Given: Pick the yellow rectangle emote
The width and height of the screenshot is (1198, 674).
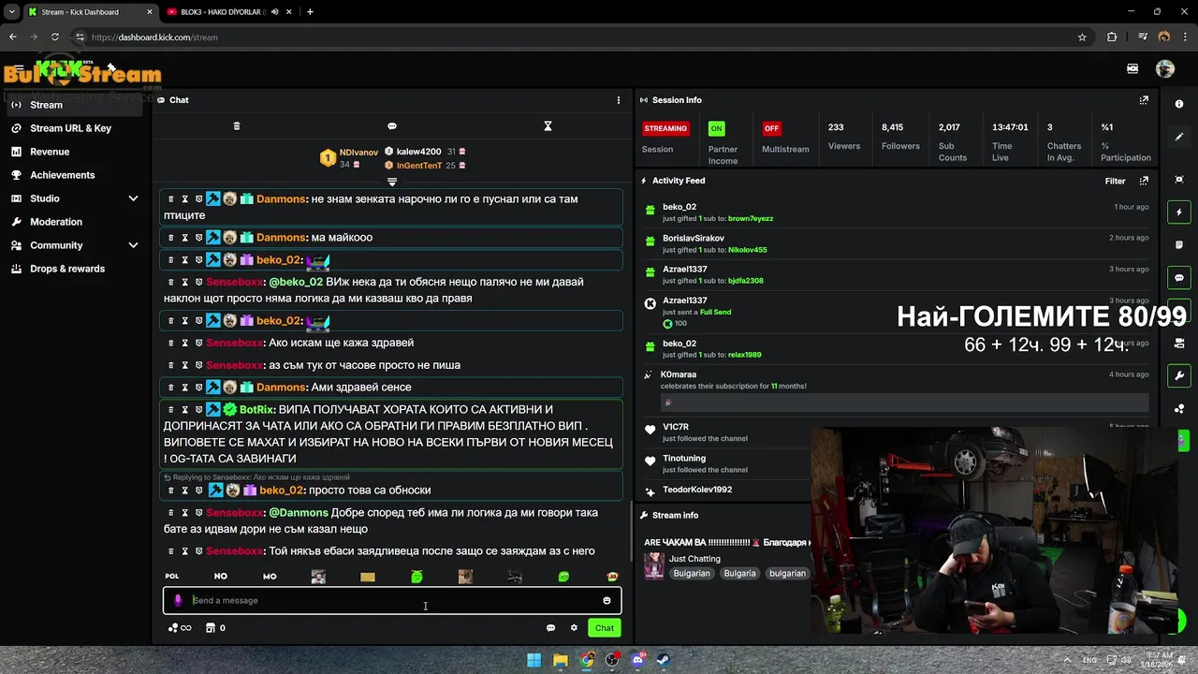Looking at the screenshot, I should pos(368,577).
